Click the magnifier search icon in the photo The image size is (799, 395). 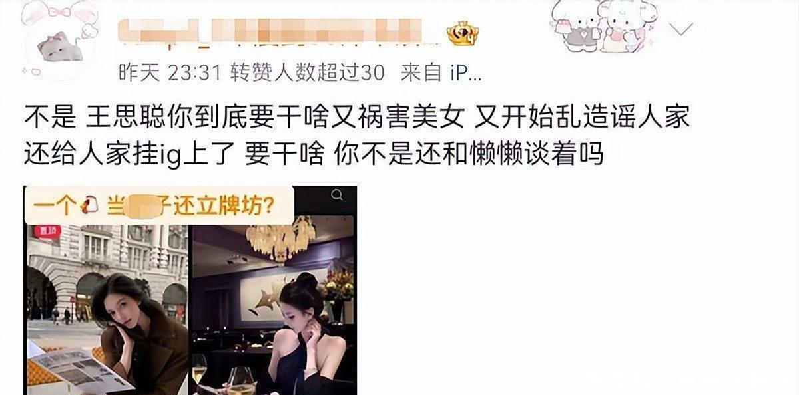[x=338, y=195]
